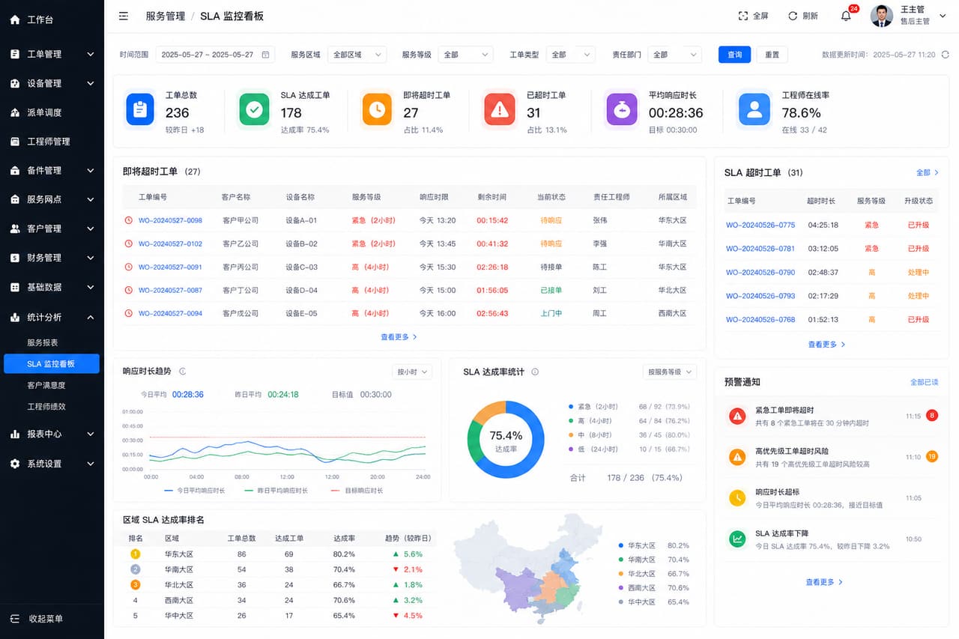The width and height of the screenshot is (959, 639).
Task: Click the 紧急 (2小时) blue legend dot
Action: tap(570, 407)
